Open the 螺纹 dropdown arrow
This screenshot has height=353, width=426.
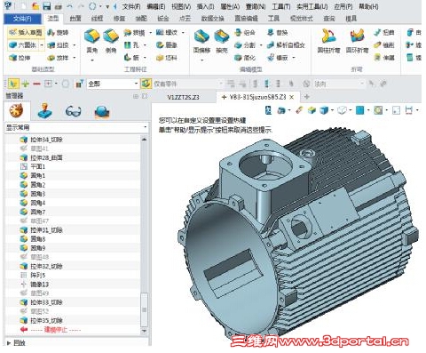[183, 32]
